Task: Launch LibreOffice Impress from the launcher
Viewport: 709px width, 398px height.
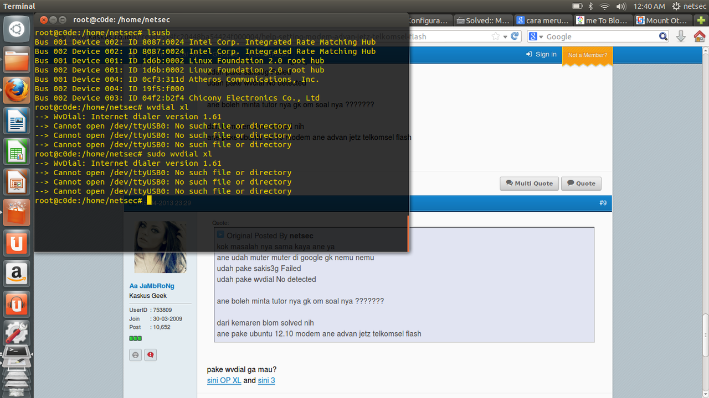Action: [17, 181]
